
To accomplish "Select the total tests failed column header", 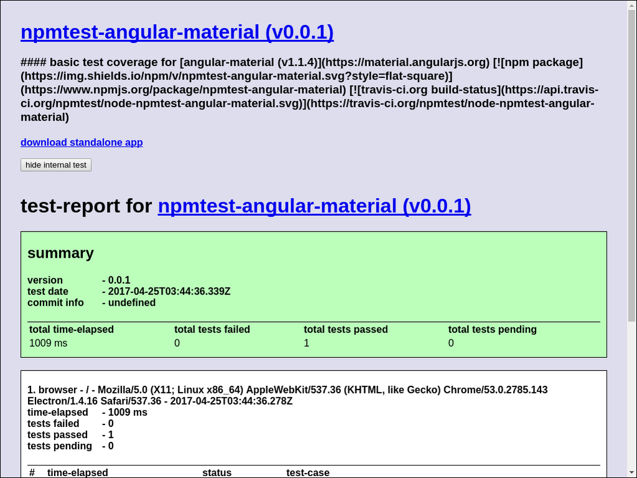I will 212,329.
